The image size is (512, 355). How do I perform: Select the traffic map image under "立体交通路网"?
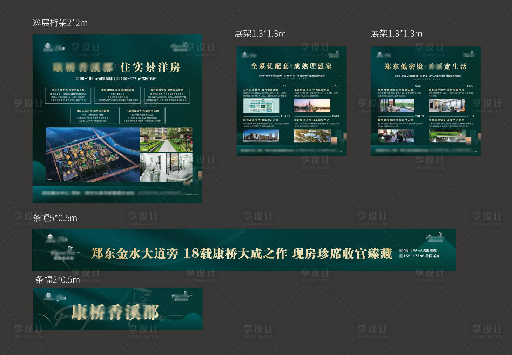pos(261,105)
